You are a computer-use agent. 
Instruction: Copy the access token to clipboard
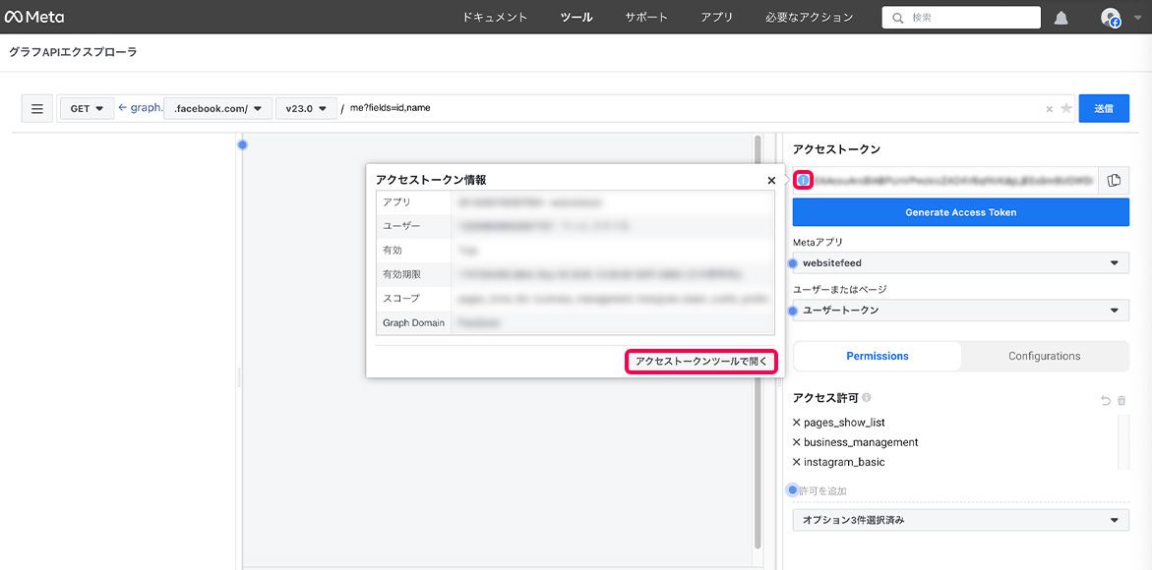point(1114,181)
